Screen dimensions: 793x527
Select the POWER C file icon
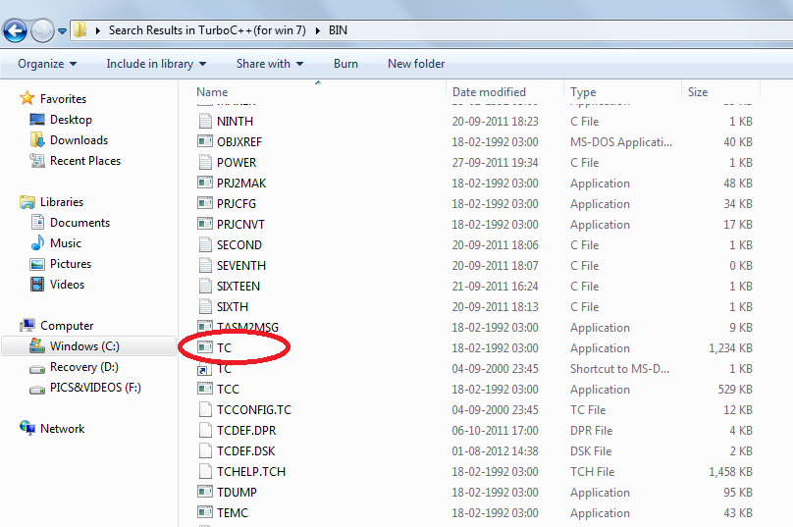tap(205, 162)
